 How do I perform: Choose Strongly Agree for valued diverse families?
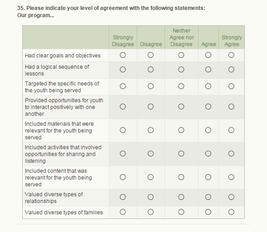[231, 212]
